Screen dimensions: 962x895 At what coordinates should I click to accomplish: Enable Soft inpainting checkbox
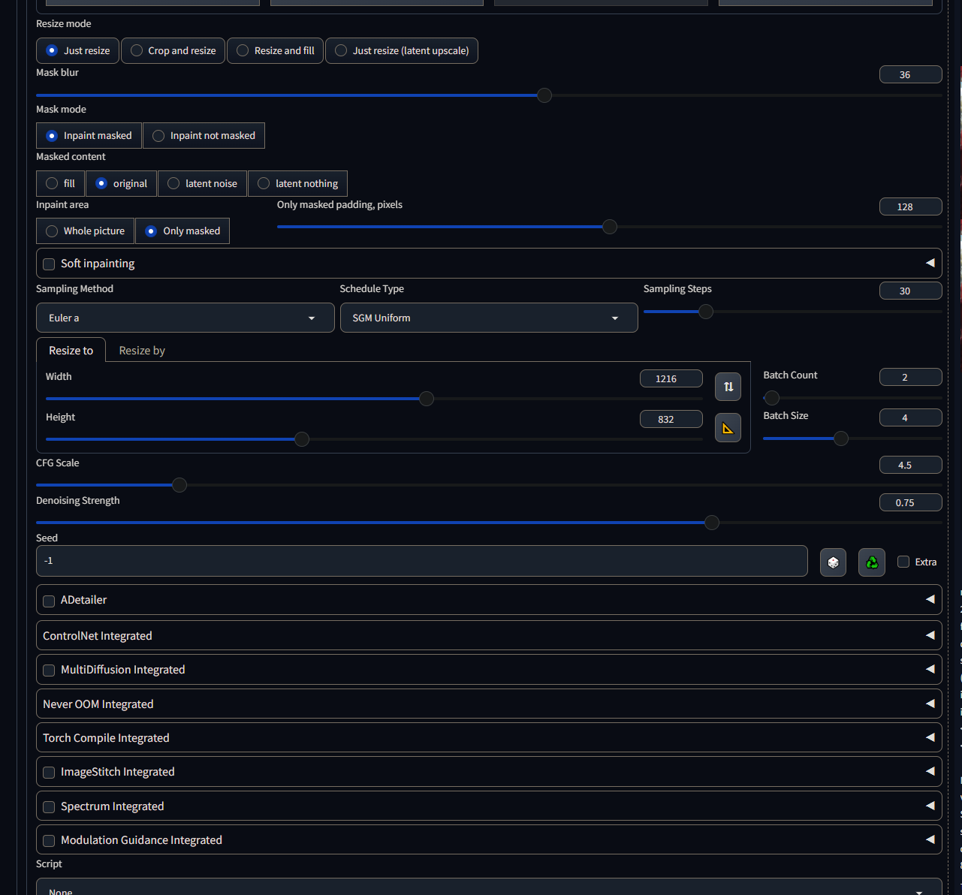point(49,264)
